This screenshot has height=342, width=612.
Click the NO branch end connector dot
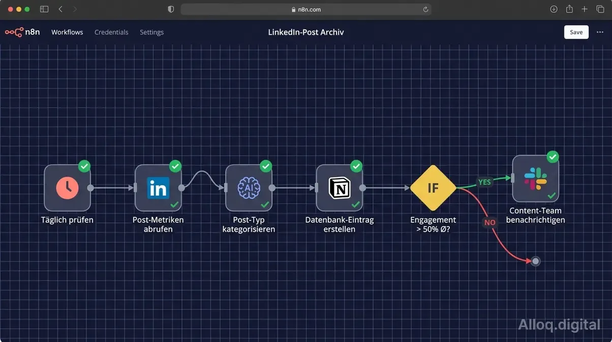[535, 261]
